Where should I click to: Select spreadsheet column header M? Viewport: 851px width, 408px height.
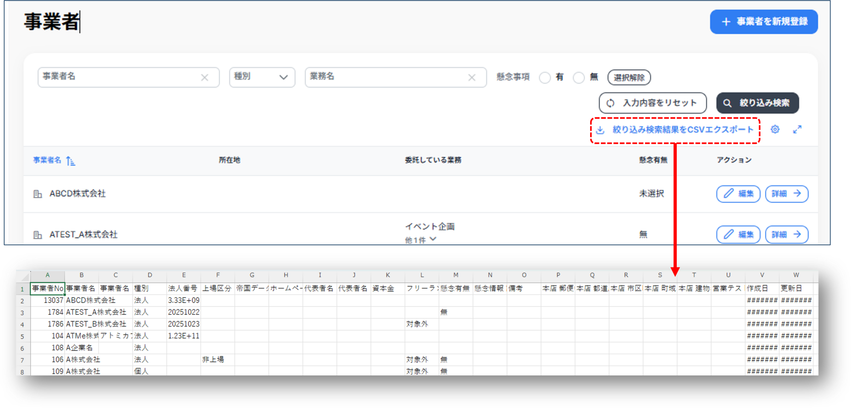(x=456, y=275)
